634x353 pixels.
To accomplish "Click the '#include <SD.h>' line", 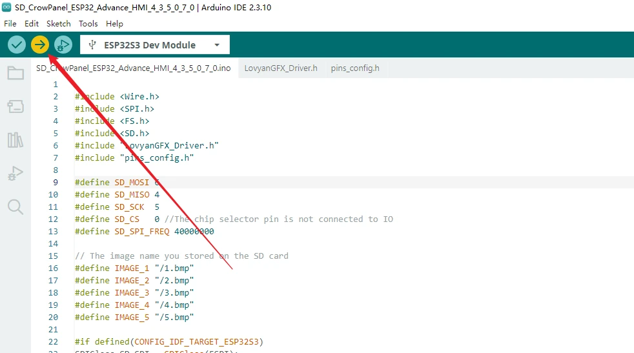I will (112, 134).
